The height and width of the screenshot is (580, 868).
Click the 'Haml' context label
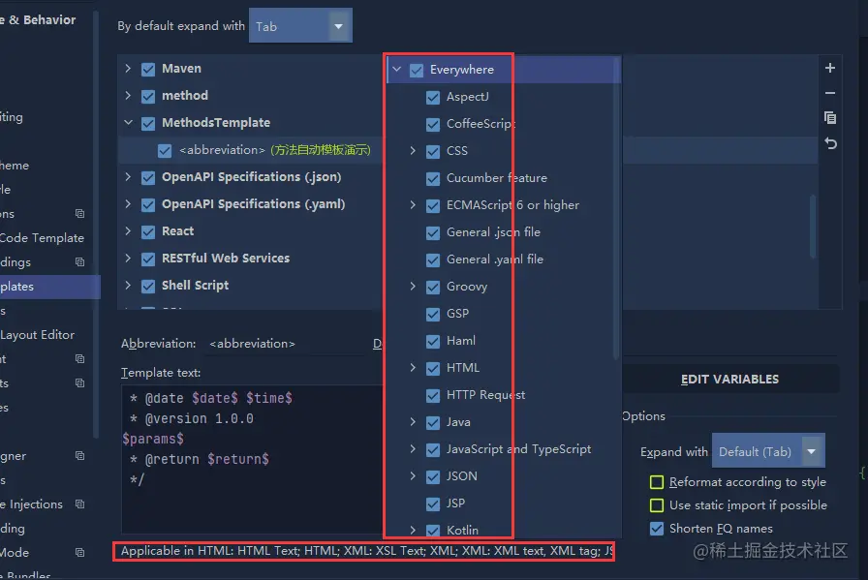pos(460,341)
